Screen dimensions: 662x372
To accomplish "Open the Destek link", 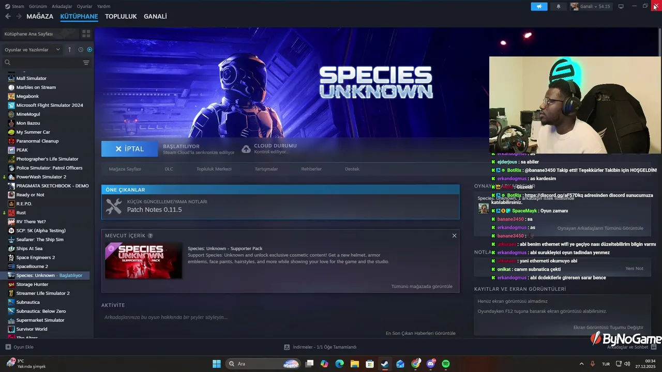I will [x=352, y=169].
